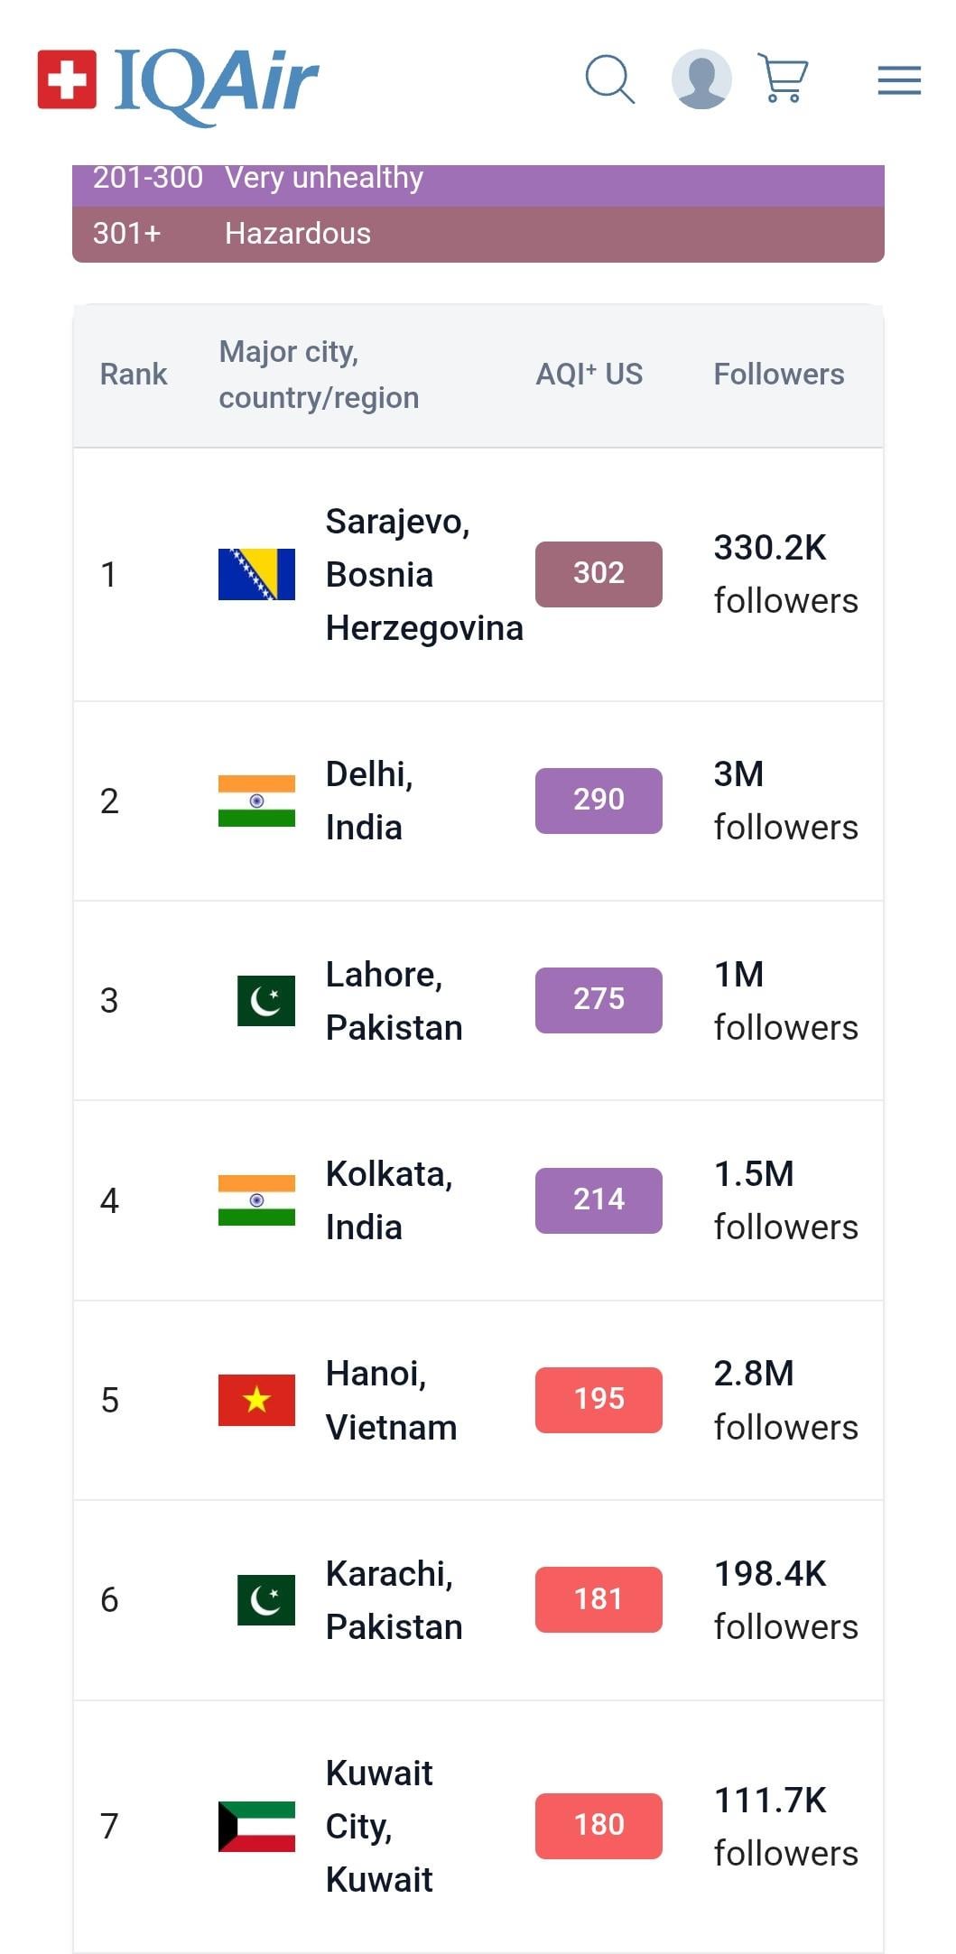Open the hamburger menu
This screenshot has width=956, height=1954.
[899, 80]
